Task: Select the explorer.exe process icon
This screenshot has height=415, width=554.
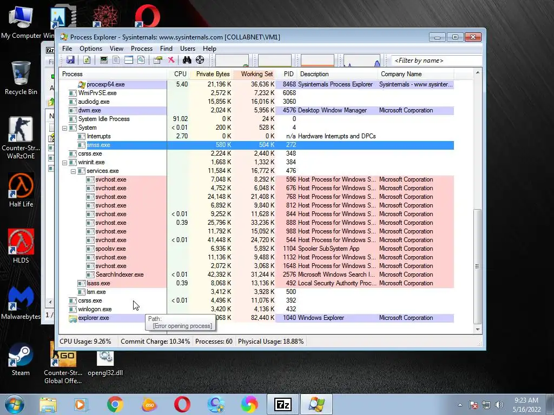Action: pyautogui.click(x=73, y=318)
